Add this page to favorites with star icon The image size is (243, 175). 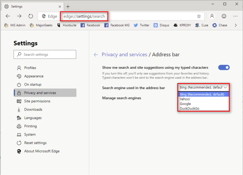pyautogui.click(x=199, y=16)
